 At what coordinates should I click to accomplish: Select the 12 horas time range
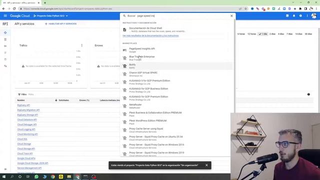coord(251,34)
